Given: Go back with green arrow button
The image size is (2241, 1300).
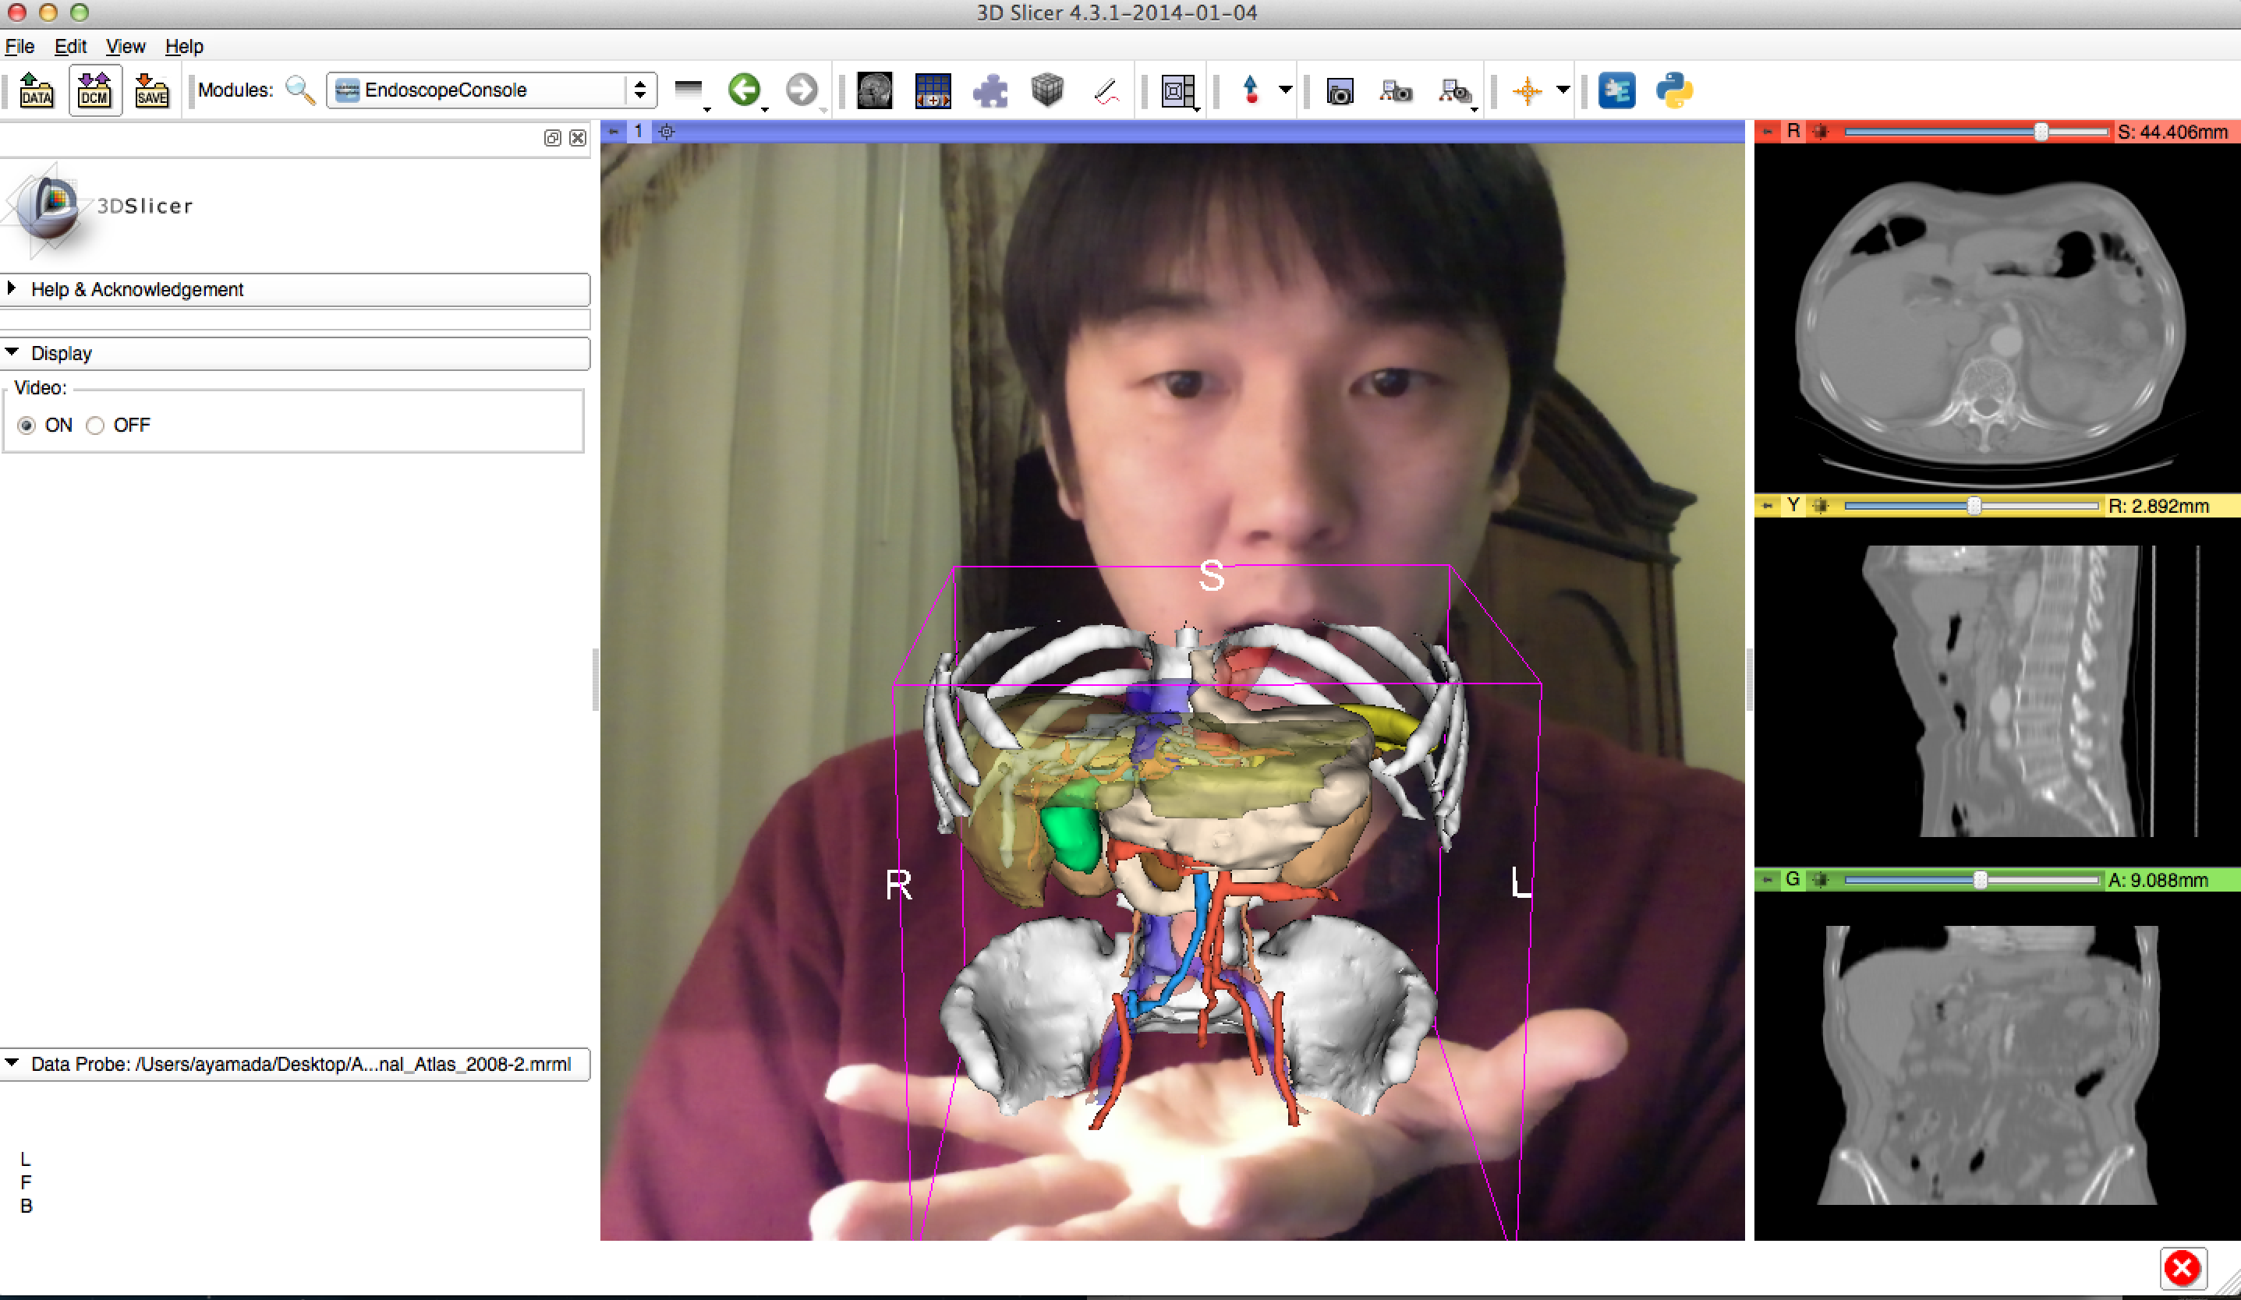Looking at the screenshot, I should pyautogui.click(x=743, y=90).
